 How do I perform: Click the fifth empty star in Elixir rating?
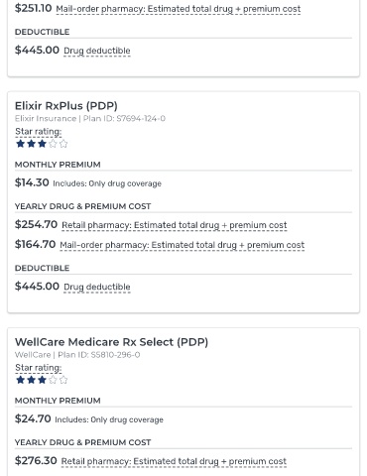click(x=63, y=144)
